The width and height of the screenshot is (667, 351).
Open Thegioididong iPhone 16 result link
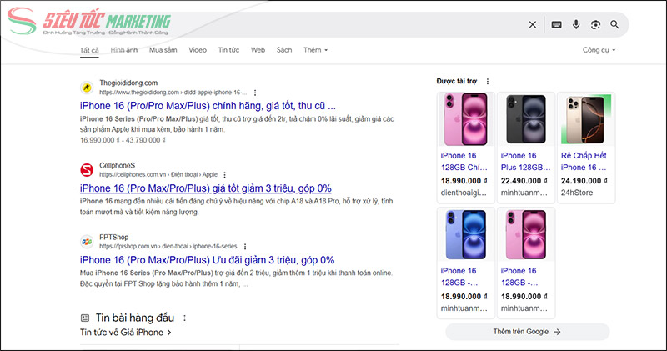[208, 107]
